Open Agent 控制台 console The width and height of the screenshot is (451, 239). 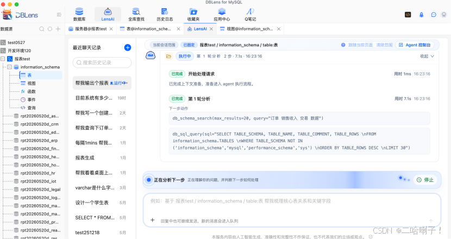(x=415, y=45)
